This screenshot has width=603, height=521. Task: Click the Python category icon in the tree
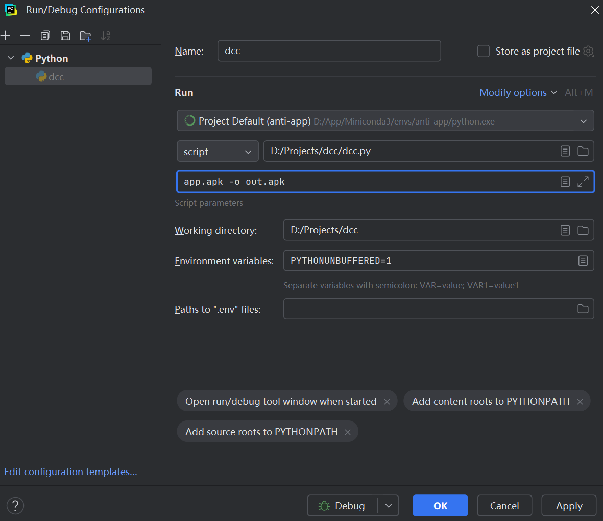27,58
